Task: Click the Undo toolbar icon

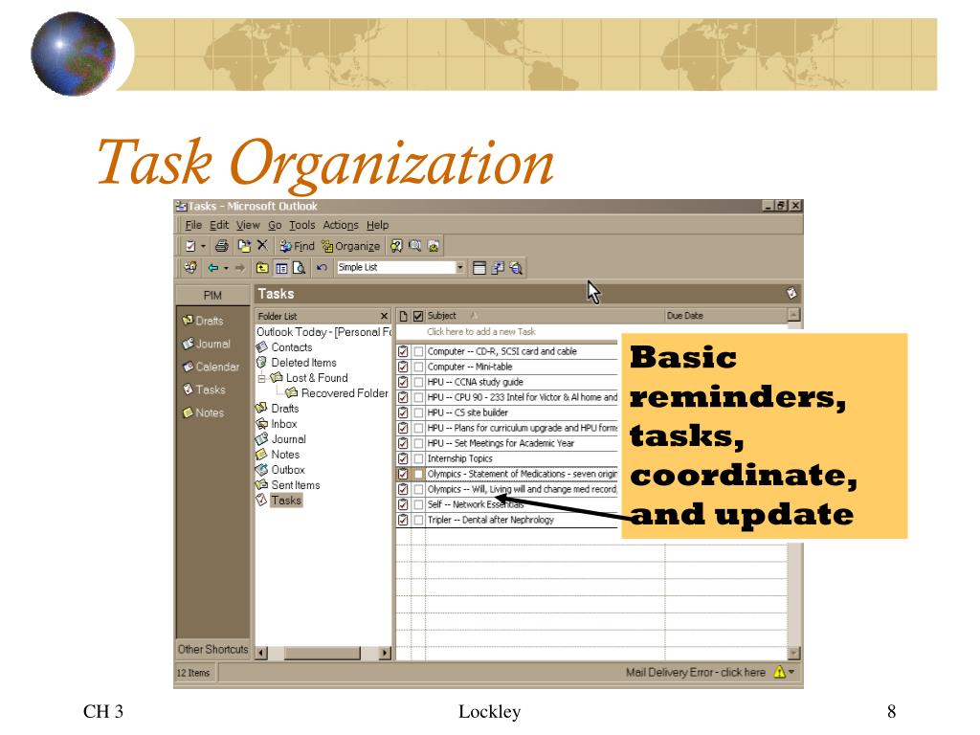Action: pyautogui.click(x=322, y=268)
